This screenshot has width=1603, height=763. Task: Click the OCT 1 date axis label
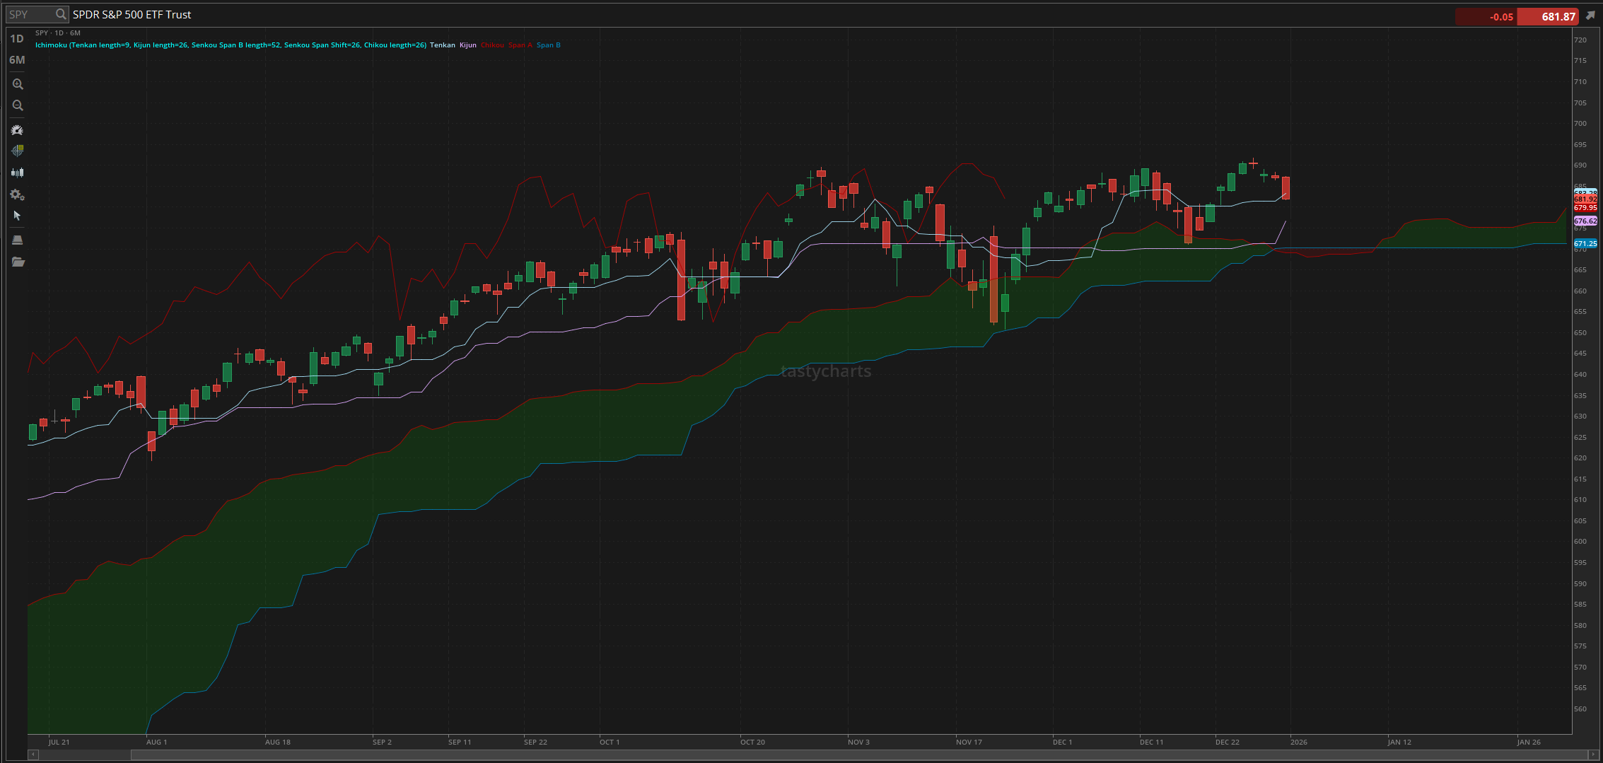[x=610, y=742]
